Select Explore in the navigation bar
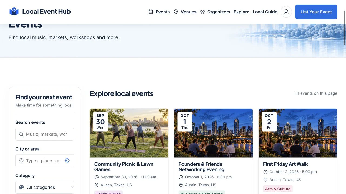 point(241,12)
